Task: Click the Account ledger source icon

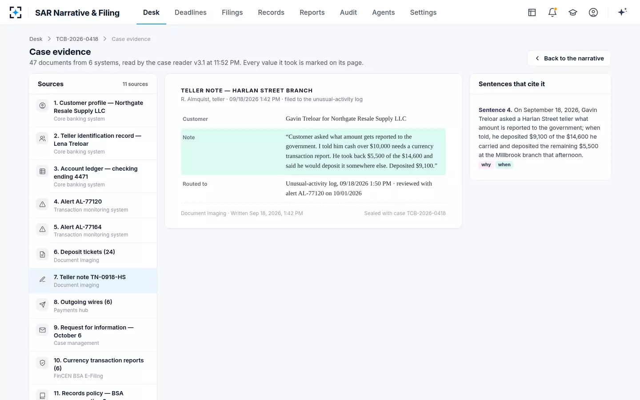Action: 42,172
